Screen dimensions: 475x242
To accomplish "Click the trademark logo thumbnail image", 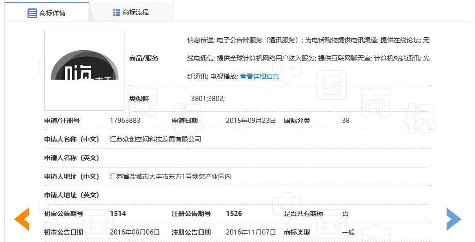I will (x=84, y=71).
